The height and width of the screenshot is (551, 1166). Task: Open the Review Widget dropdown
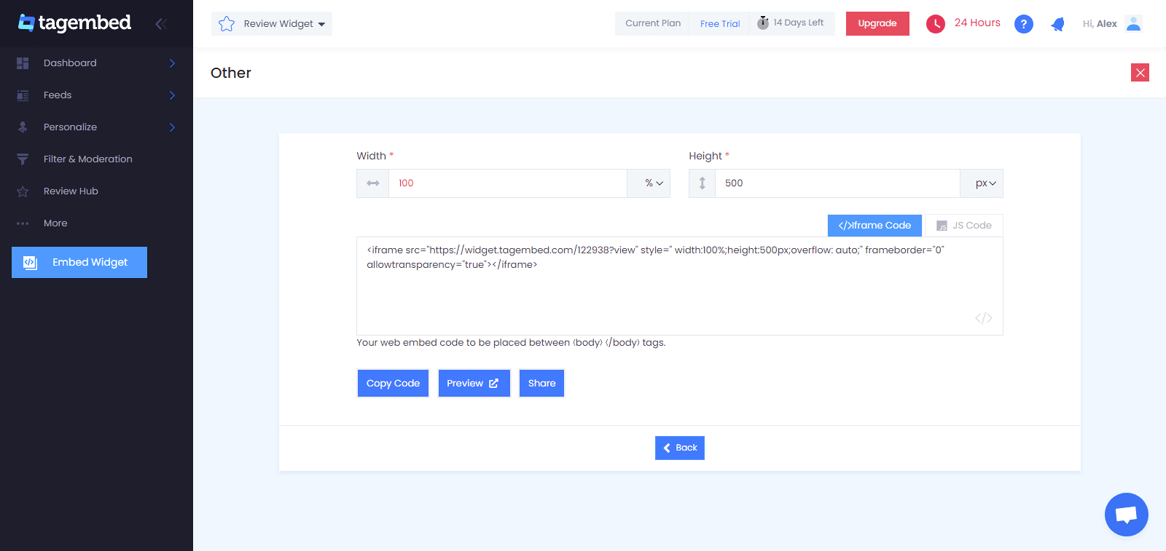[272, 24]
